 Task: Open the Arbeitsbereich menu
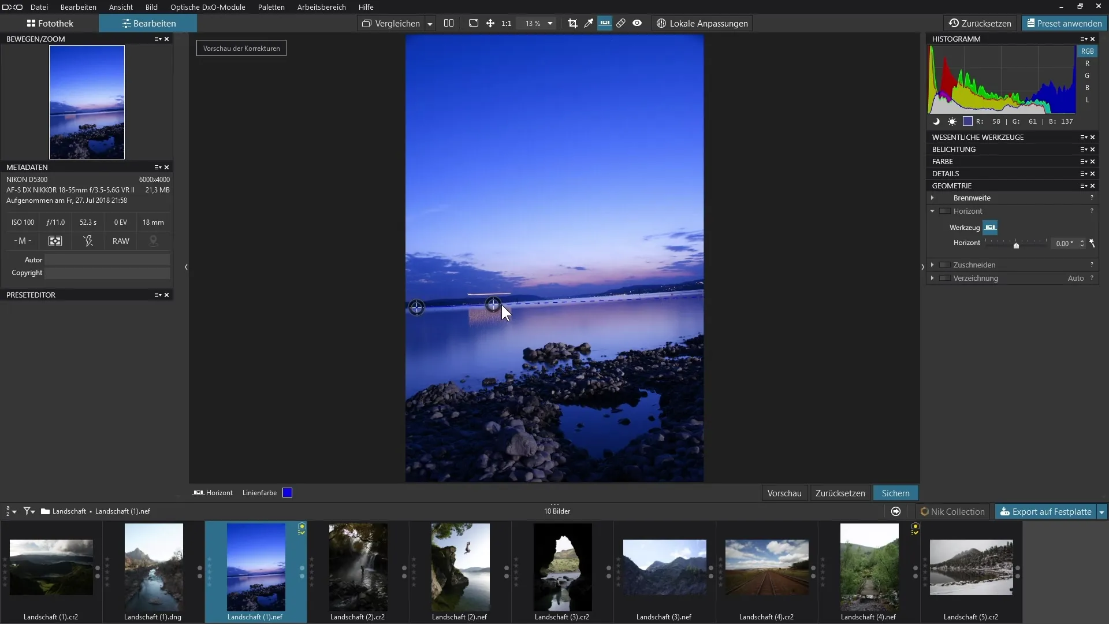click(x=322, y=7)
